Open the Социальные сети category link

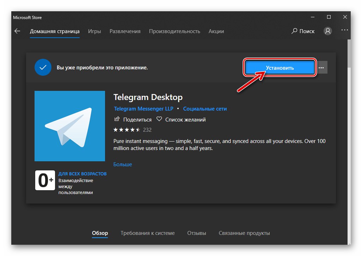[x=205, y=108]
